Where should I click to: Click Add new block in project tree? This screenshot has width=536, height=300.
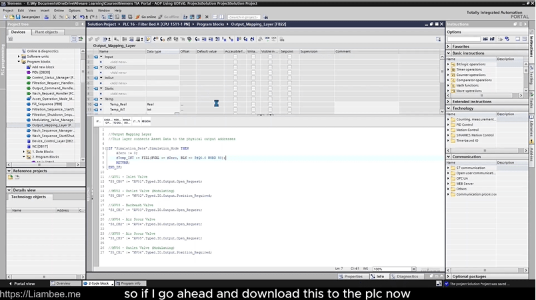point(43,67)
